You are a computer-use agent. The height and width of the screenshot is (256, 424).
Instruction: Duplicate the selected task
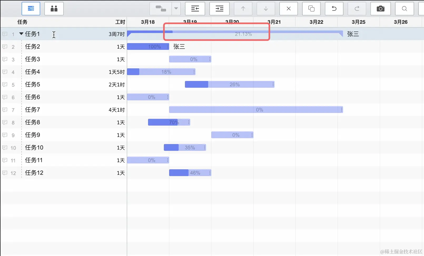click(x=311, y=9)
